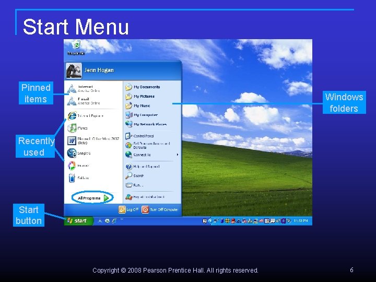
Task: Open the My Documents folder
Action: 152,87
